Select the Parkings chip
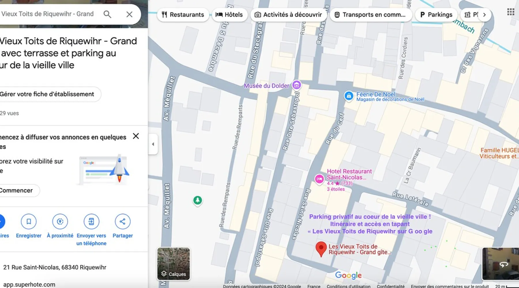The width and height of the screenshot is (519, 288). pyautogui.click(x=436, y=15)
